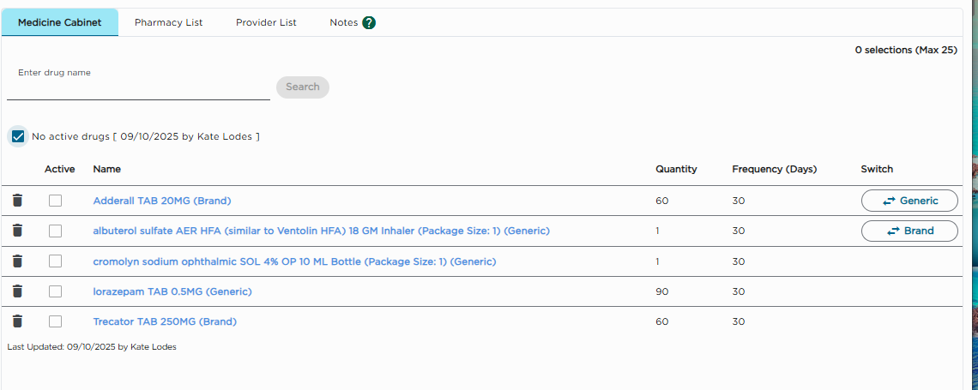The image size is (978, 390).
Task: Enable Active checkbox for Trecator TAB 250MG
Action: tap(56, 321)
